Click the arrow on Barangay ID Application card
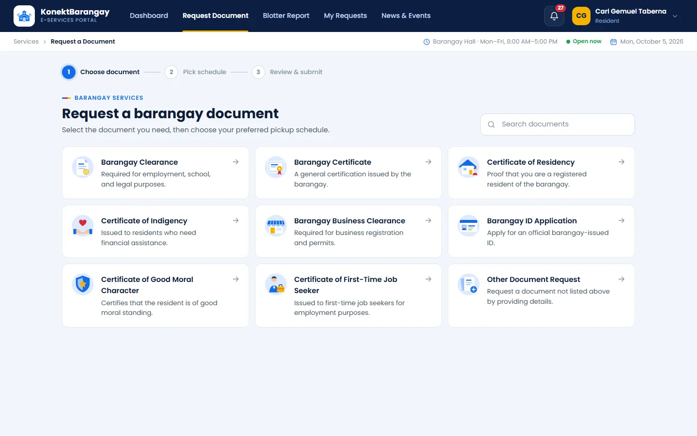 [621, 220]
